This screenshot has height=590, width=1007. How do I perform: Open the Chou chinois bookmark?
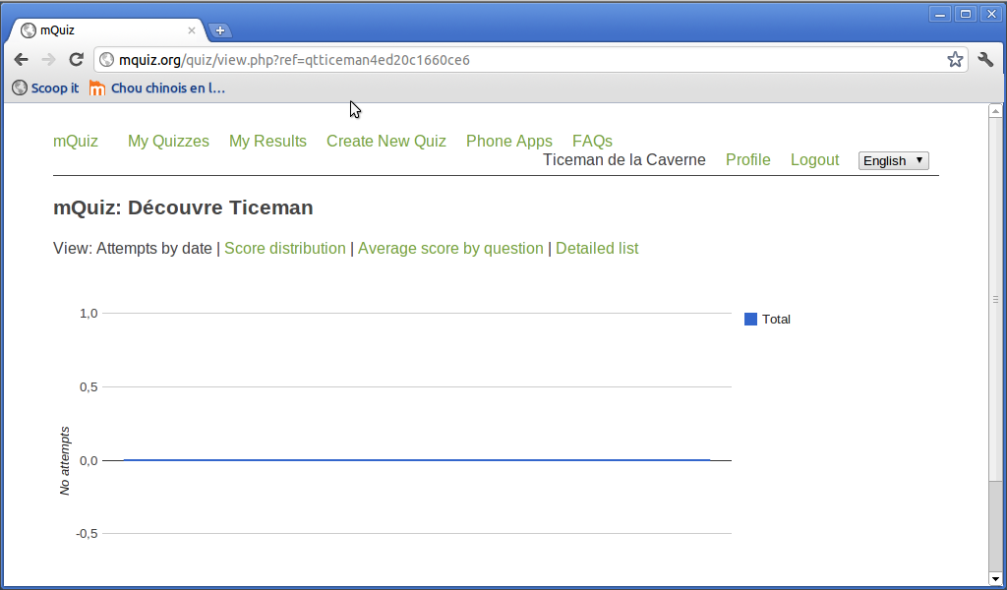pos(157,88)
